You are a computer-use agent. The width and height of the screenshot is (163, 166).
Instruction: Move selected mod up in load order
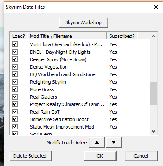(x=97, y=142)
